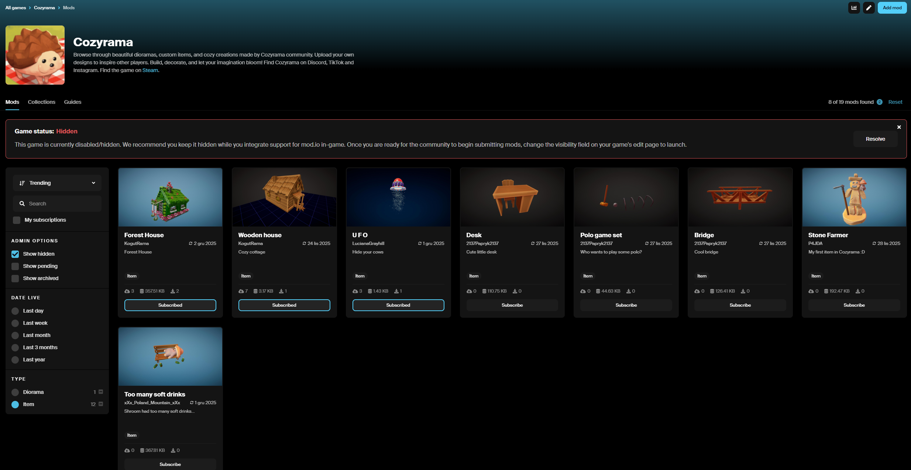Go to All games breadcrumb
The width and height of the screenshot is (911, 470).
16,8
